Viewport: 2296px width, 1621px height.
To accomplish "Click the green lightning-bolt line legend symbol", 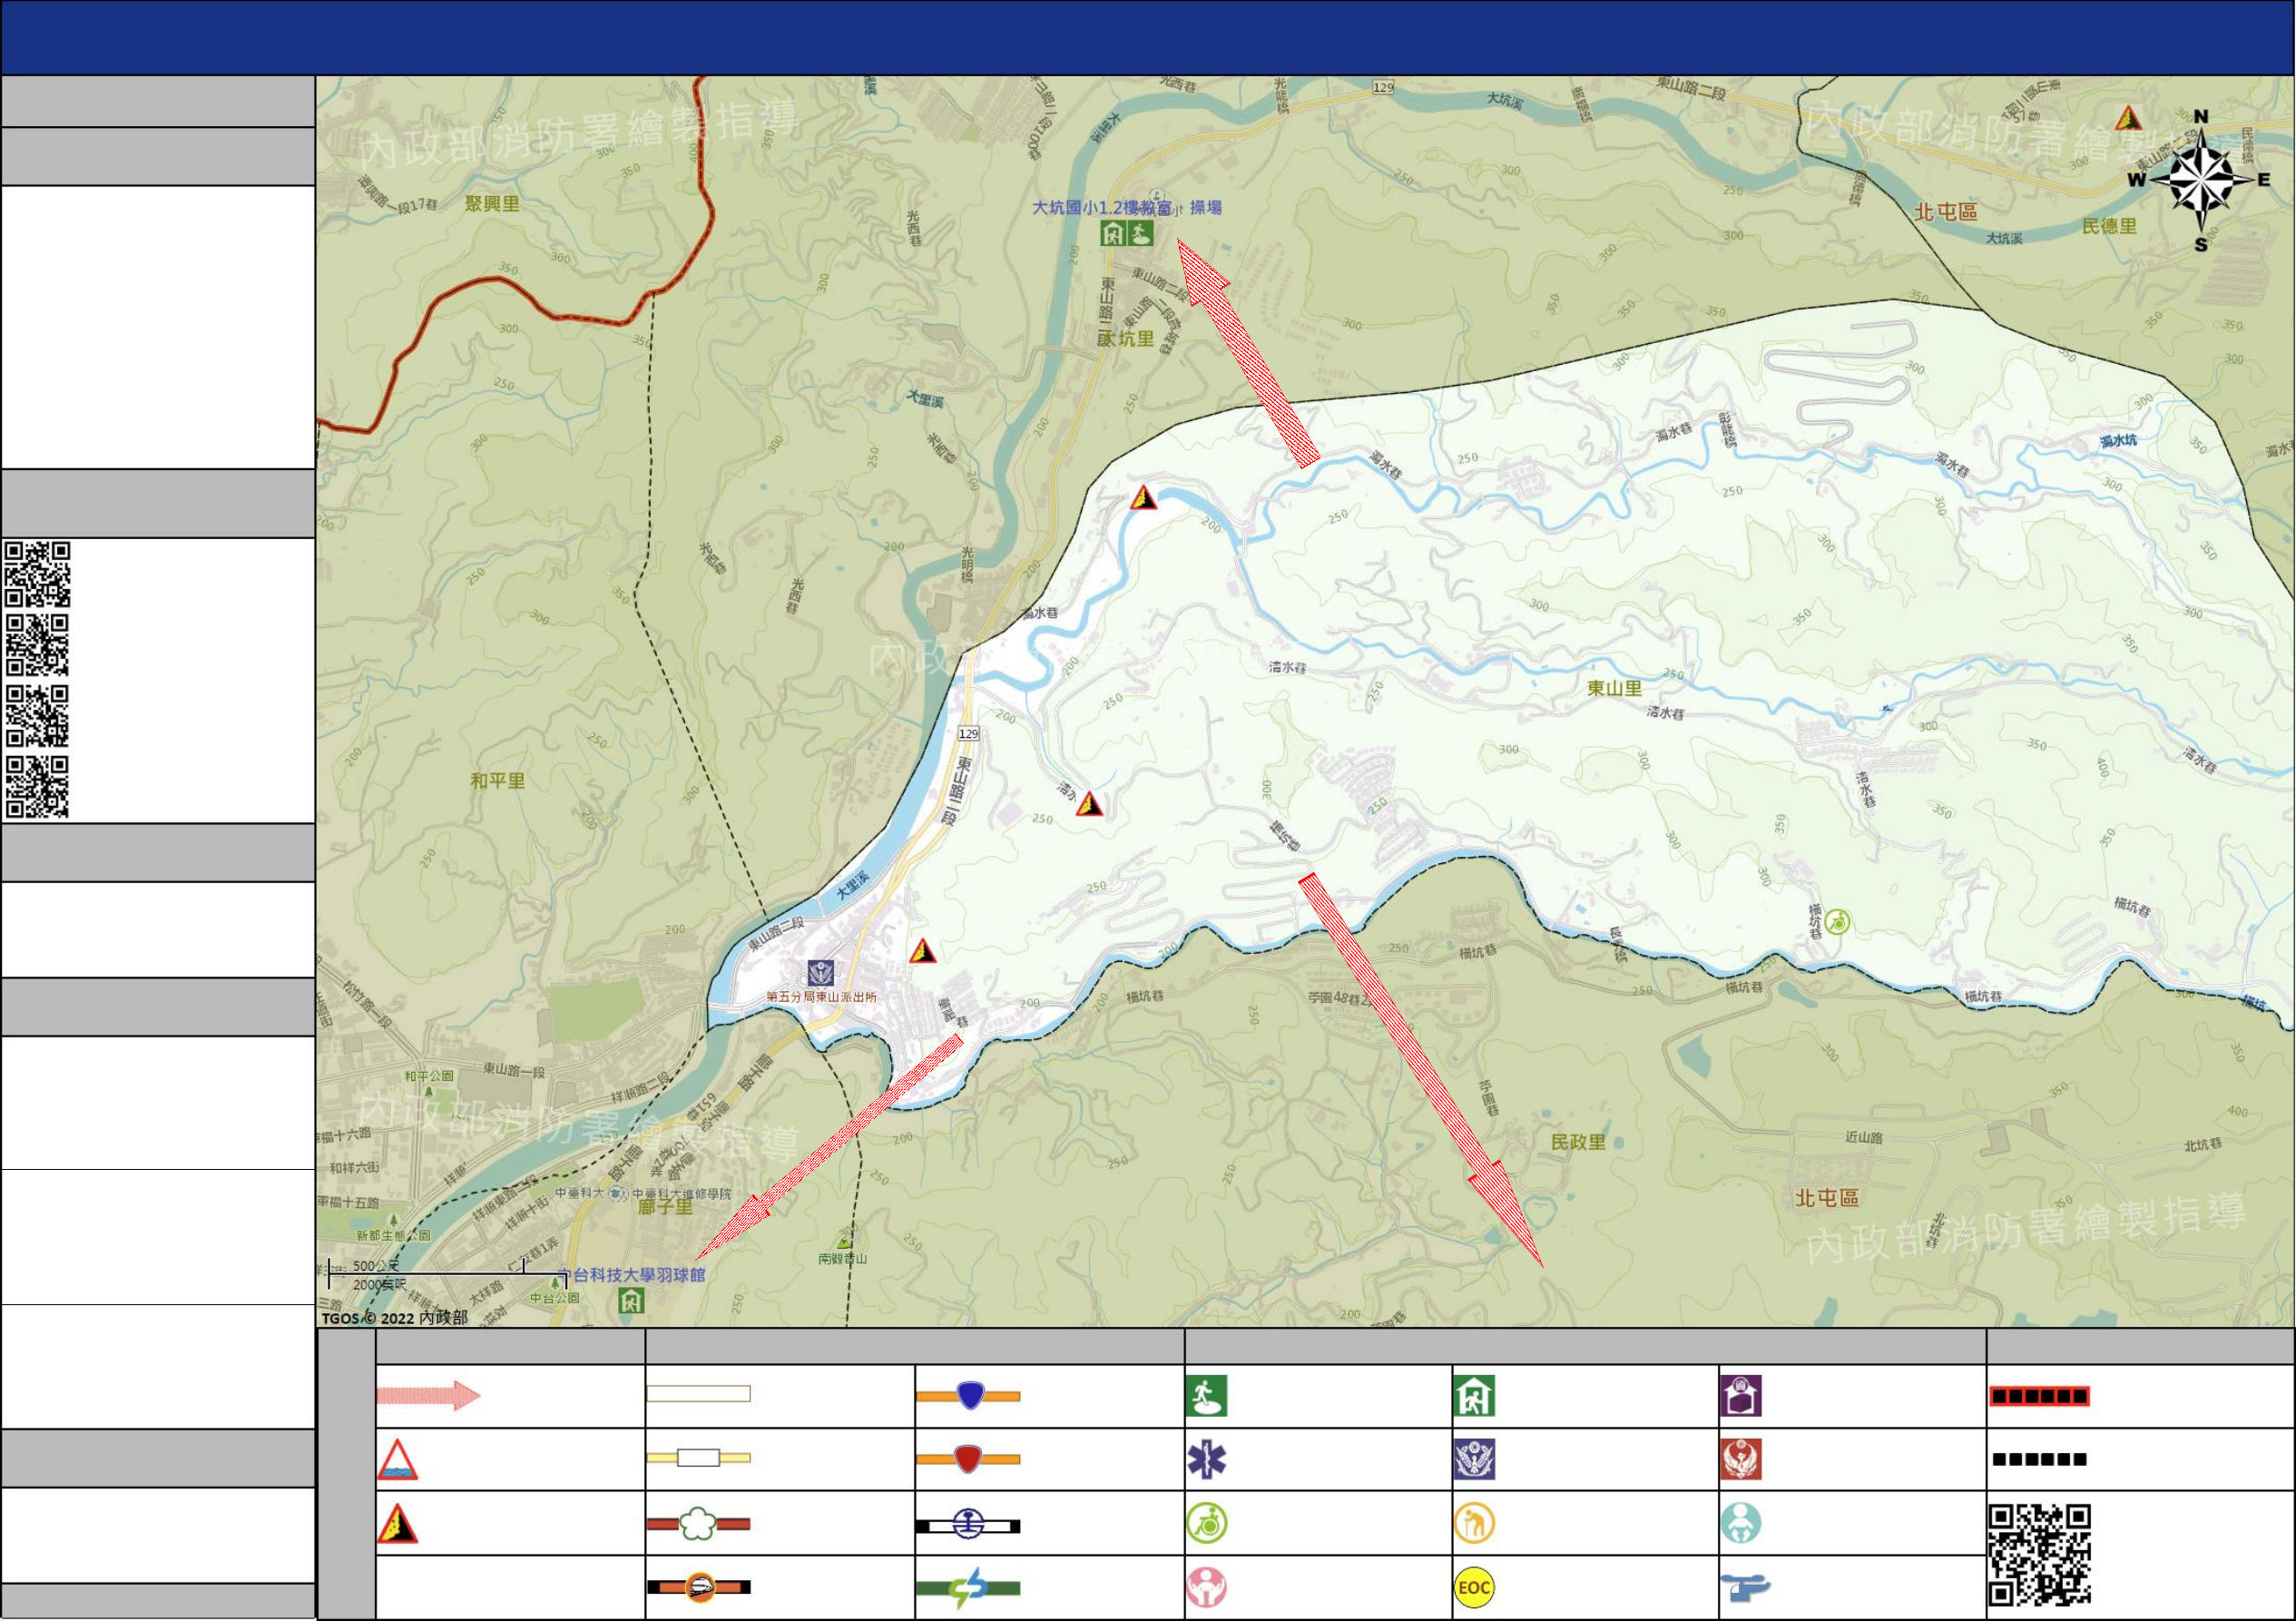I will pyautogui.click(x=968, y=1588).
